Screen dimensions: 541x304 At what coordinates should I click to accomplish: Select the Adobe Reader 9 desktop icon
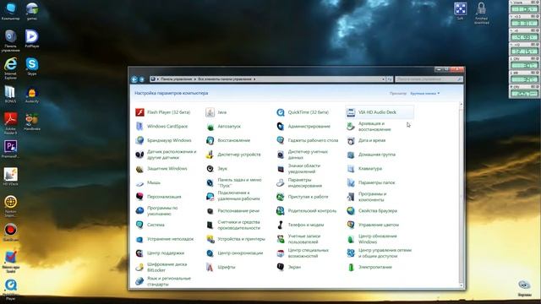(10, 123)
